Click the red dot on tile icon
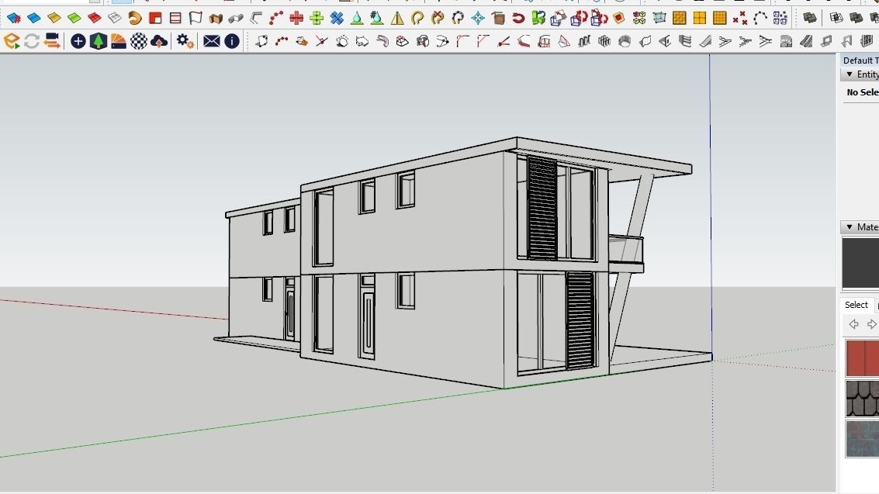Image resolution: width=879 pixels, height=494 pixels. [619, 18]
